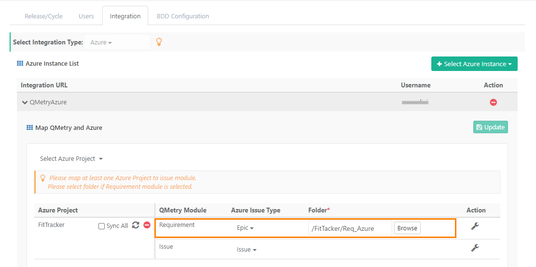Click the refresh sync icon for FitTracker
Screen dimensions: 536x267
point(136,225)
